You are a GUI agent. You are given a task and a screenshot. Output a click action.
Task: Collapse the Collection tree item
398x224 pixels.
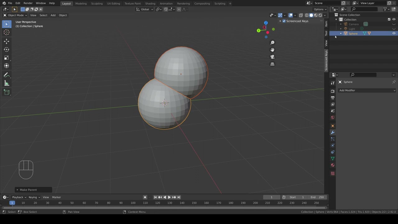pyautogui.click(x=336, y=19)
